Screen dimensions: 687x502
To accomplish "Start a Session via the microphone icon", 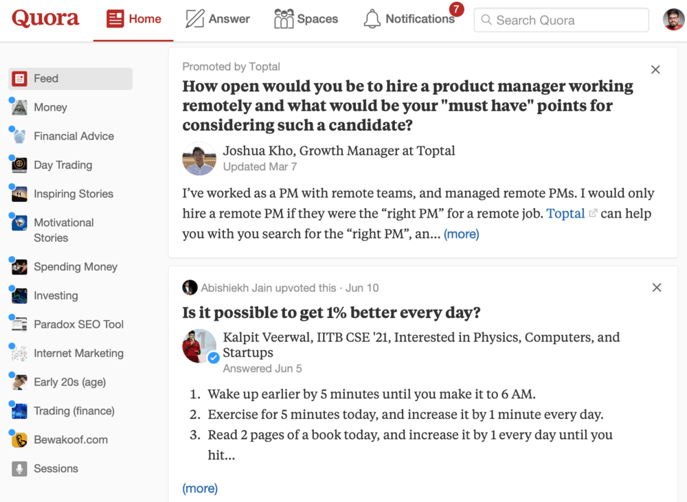I will coord(19,468).
